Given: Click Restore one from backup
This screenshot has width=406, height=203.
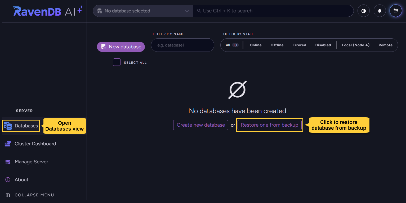Looking at the screenshot, I should click(x=269, y=125).
